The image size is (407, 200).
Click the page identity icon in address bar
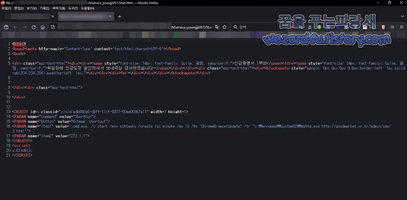(53, 27)
